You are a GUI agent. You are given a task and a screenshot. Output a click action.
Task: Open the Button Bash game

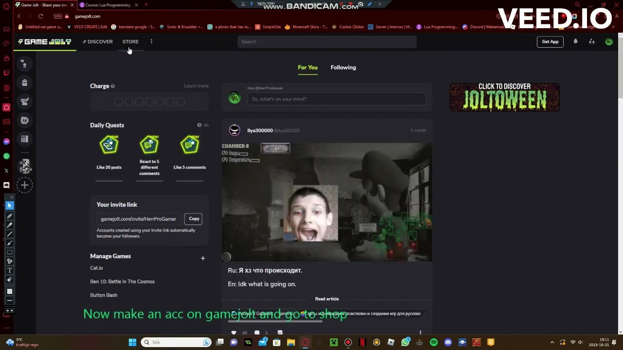coord(104,295)
